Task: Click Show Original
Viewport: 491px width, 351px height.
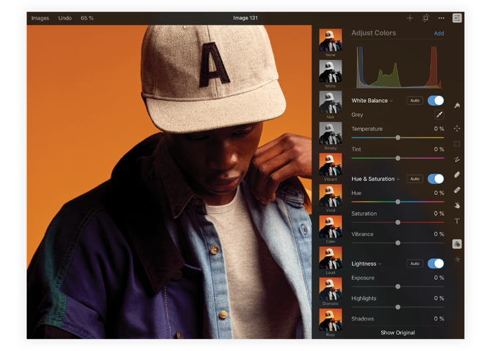Action: pyautogui.click(x=398, y=332)
